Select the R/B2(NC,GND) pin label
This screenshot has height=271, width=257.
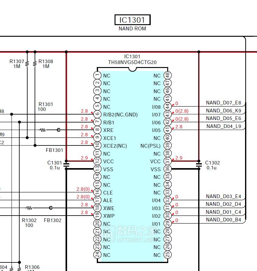coord(120,115)
